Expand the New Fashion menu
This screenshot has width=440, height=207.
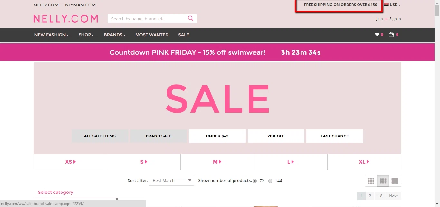(x=52, y=35)
